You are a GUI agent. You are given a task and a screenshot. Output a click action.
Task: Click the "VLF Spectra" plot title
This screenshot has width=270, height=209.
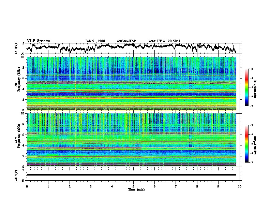39,41
